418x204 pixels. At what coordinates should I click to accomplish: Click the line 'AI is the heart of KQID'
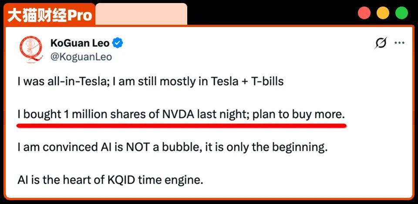pos(110,179)
